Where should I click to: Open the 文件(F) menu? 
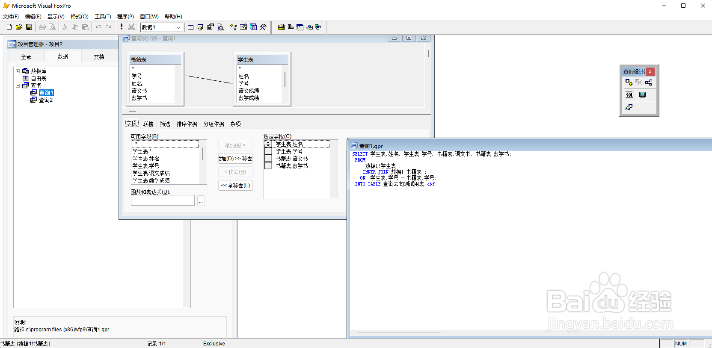point(11,17)
